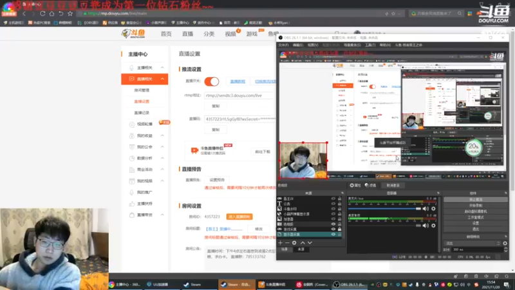Go to the browser home page icon
Viewport: 515px width, 290px height.
[x=51, y=14]
